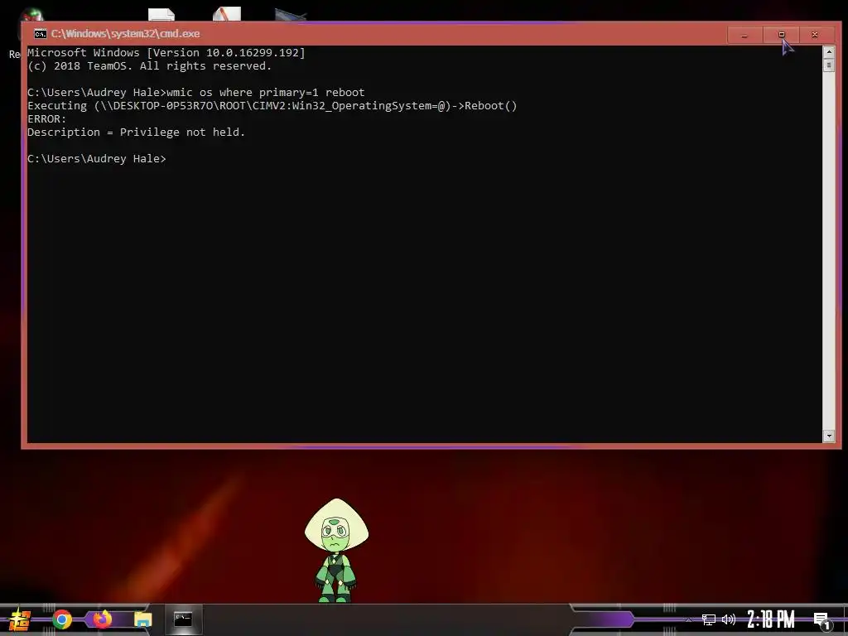This screenshot has height=636, width=848.
Task: Click the 'Executing' Win32_OperatingSystem line
Action: pos(272,106)
